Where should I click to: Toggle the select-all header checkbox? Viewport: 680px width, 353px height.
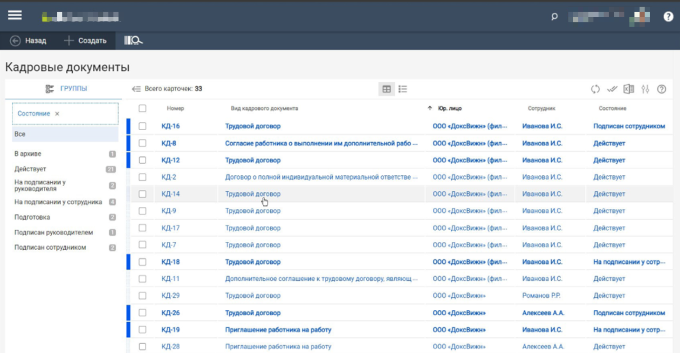[143, 108]
